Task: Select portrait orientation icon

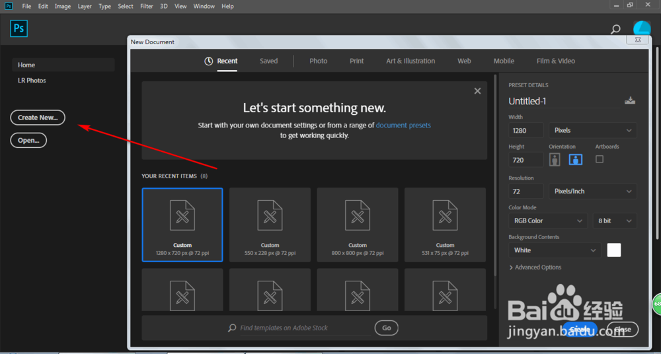Action: pos(555,159)
